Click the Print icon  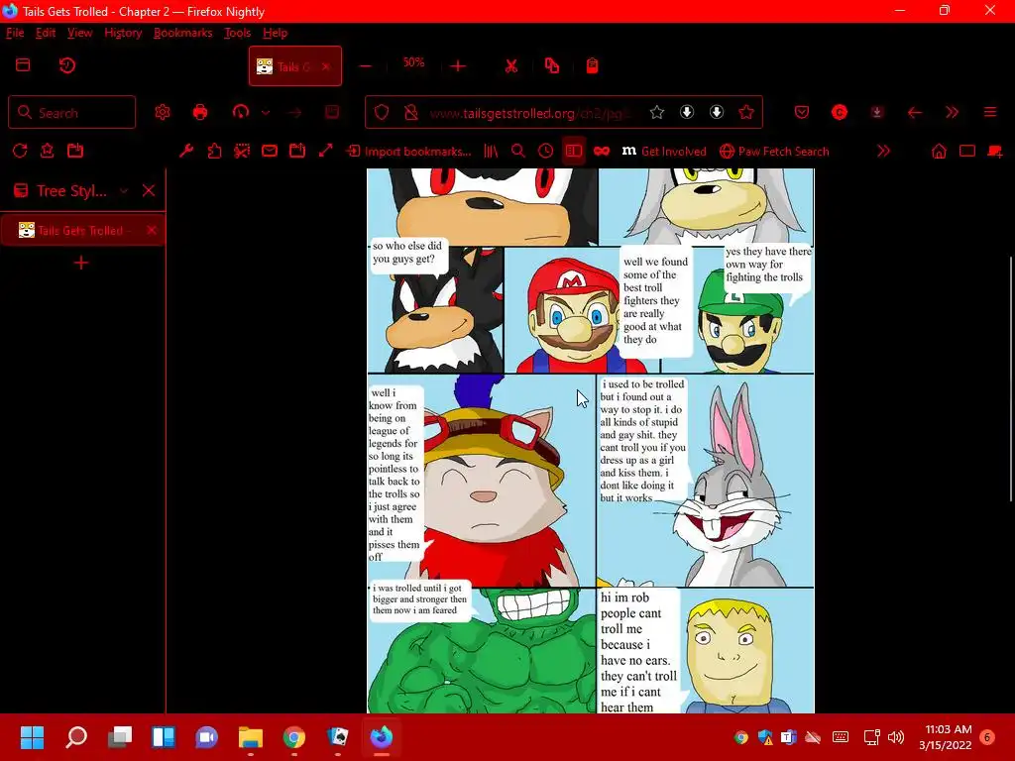(200, 113)
